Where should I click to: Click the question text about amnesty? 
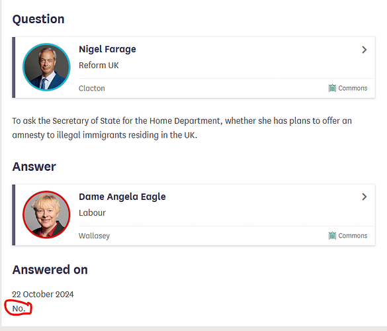[x=182, y=128]
